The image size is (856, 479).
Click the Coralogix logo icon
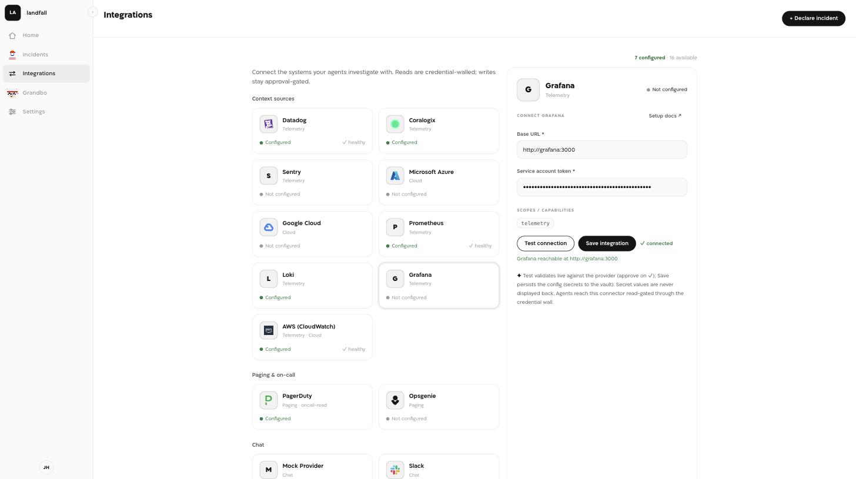tap(395, 124)
